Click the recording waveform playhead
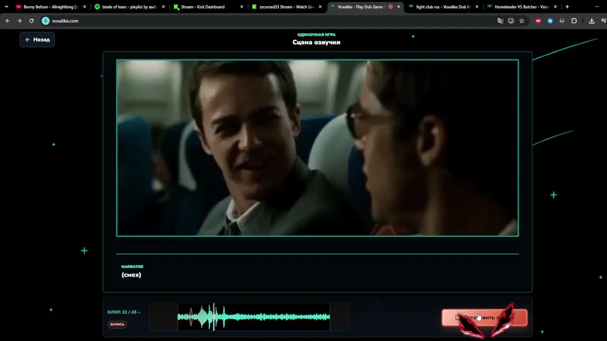This screenshot has height=341, width=607. 214,317
